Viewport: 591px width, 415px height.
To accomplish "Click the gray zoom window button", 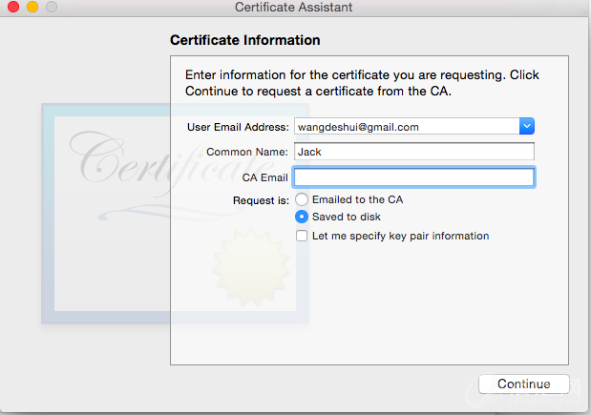I will (x=51, y=8).
